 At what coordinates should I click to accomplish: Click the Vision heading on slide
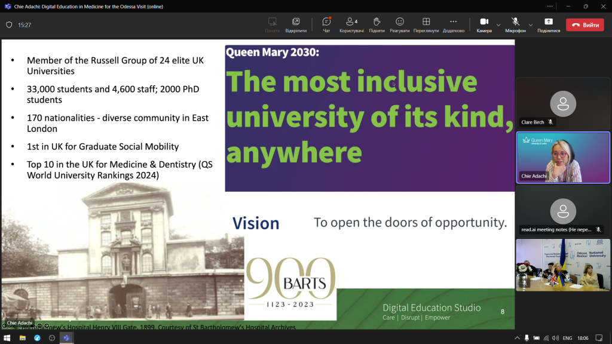[x=256, y=223]
